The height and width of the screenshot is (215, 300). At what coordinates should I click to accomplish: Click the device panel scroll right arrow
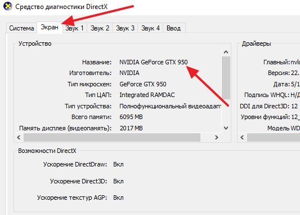[216, 137]
